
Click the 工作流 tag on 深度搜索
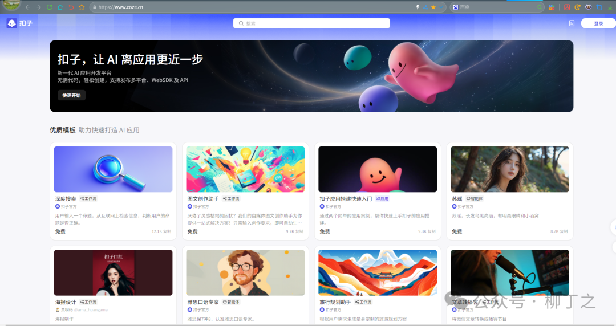88,199
